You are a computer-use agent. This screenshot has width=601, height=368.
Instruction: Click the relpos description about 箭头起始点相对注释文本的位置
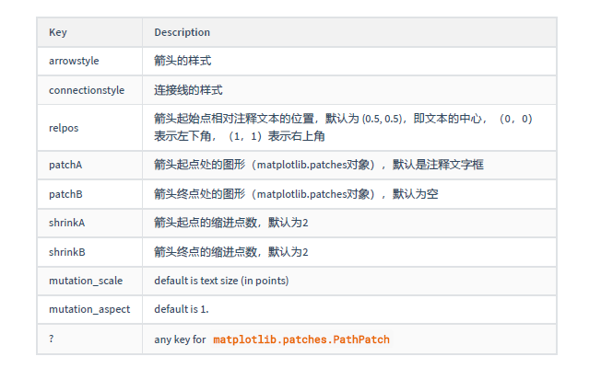pyautogui.click(x=343, y=127)
